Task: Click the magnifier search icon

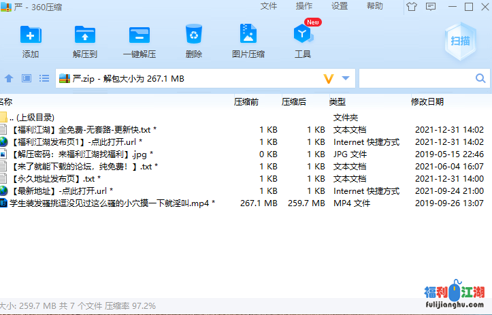Action: [479, 79]
